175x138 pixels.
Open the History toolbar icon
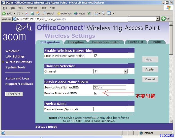(x=89, y=14)
